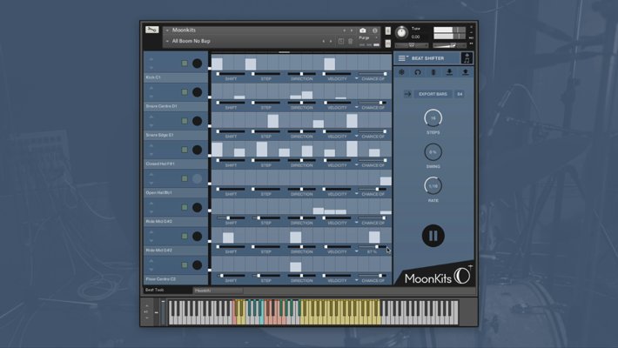Click the Steps knob showing 16
This screenshot has width=618, height=348.
(433, 118)
